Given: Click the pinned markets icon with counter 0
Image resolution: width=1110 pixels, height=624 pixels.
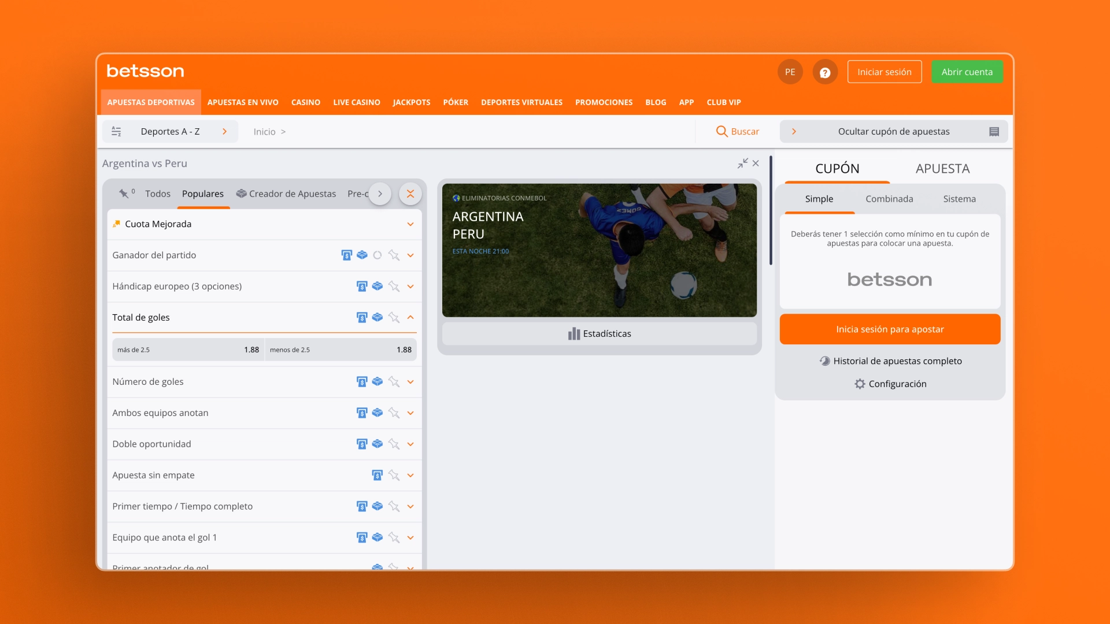Looking at the screenshot, I should tap(126, 194).
